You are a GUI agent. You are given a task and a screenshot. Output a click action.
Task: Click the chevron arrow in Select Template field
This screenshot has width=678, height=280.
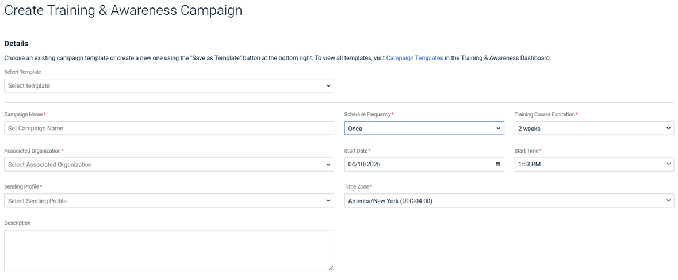tap(328, 86)
